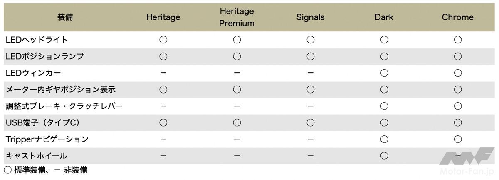Click the 装備 header cell
This screenshot has width=499, height=180.
(65, 17)
